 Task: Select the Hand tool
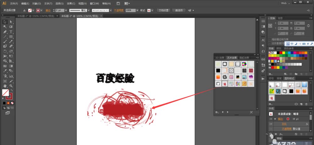point(5,86)
